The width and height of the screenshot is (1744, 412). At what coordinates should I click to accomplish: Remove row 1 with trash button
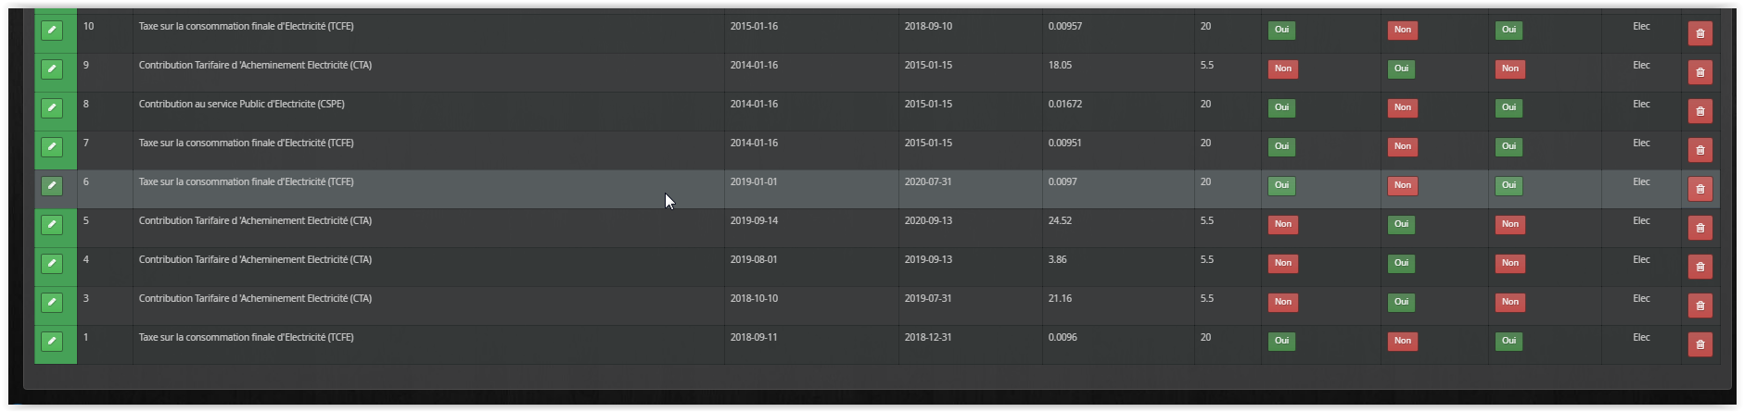[x=1699, y=344]
